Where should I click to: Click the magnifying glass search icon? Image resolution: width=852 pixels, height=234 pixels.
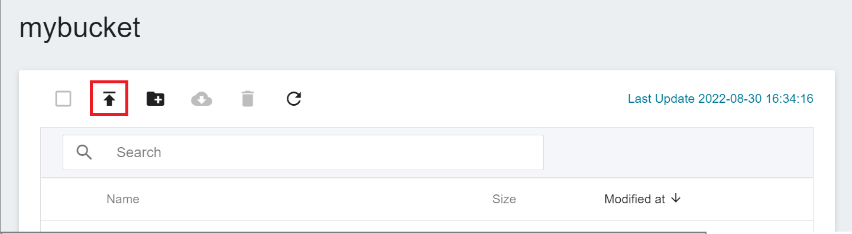point(85,152)
